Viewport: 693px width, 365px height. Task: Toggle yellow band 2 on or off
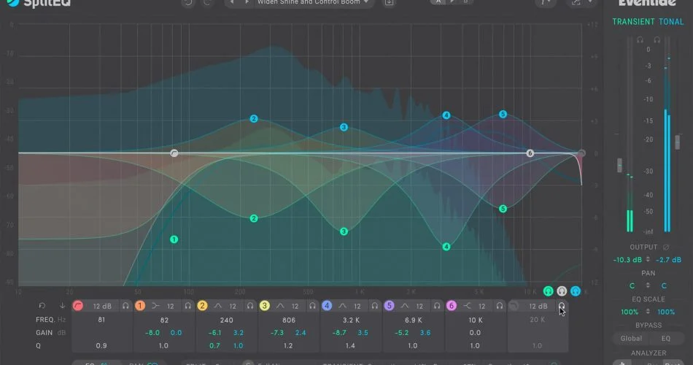(202, 306)
